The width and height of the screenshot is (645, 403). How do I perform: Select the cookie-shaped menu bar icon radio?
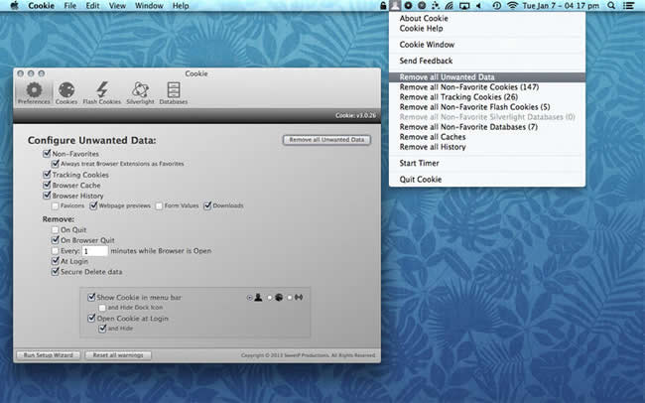[268, 297]
